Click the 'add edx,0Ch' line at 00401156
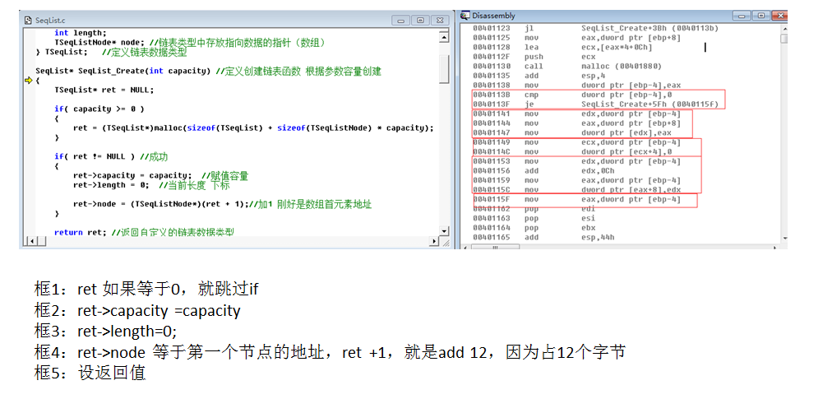 click(542, 170)
